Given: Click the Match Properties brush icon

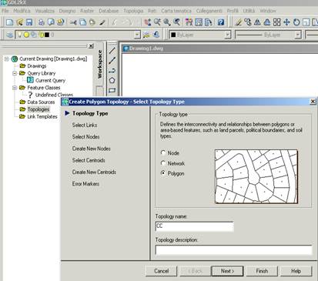Looking at the screenshot, I should click(102, 22).
